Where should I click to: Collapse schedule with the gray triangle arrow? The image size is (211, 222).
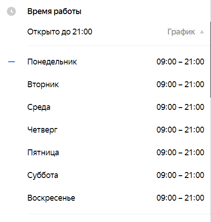tap(202, 32)
